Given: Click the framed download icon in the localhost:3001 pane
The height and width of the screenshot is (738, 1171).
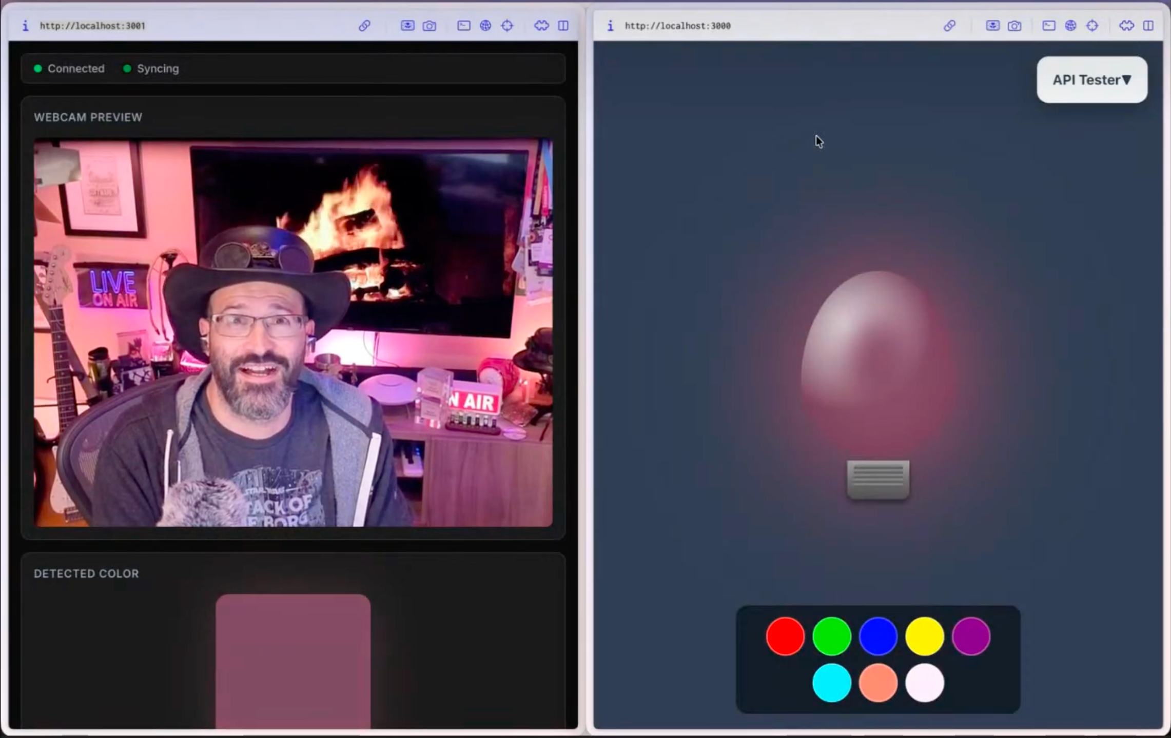Looking at the screenshot, I should (407, 26).
